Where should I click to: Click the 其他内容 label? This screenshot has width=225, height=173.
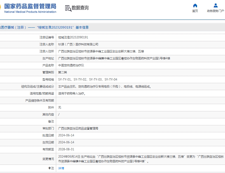click(48, 115)
